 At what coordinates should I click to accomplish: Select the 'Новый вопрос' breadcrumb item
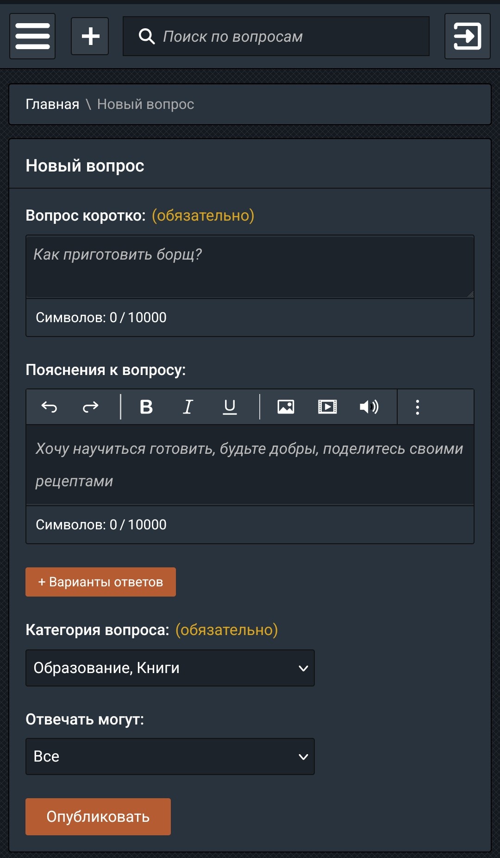point(145,104)
